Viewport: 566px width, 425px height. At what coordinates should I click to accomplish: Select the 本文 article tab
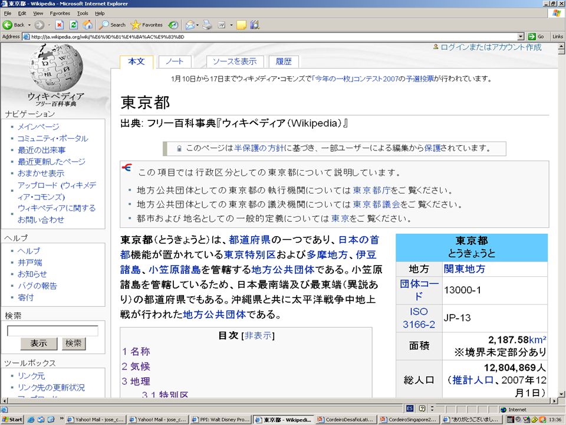(x=136, y=61)
